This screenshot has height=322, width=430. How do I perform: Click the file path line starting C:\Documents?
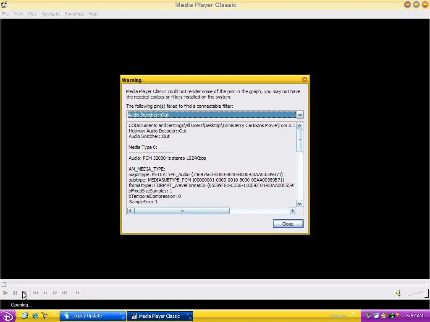coord(212,125)
